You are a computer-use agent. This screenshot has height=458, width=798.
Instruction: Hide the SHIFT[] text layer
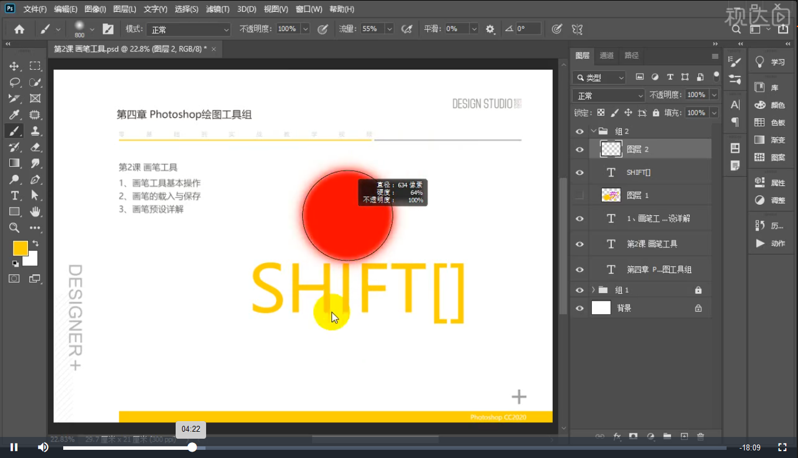coord(580,173)
